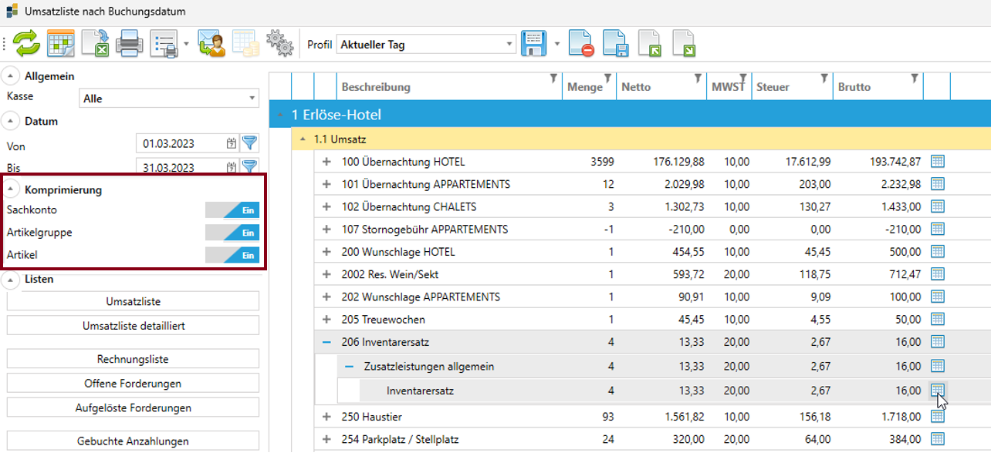Viewport: 991px width, 456px height.
Task: Open the Offene Forderungen list
Action: click(x=134, y=384)
